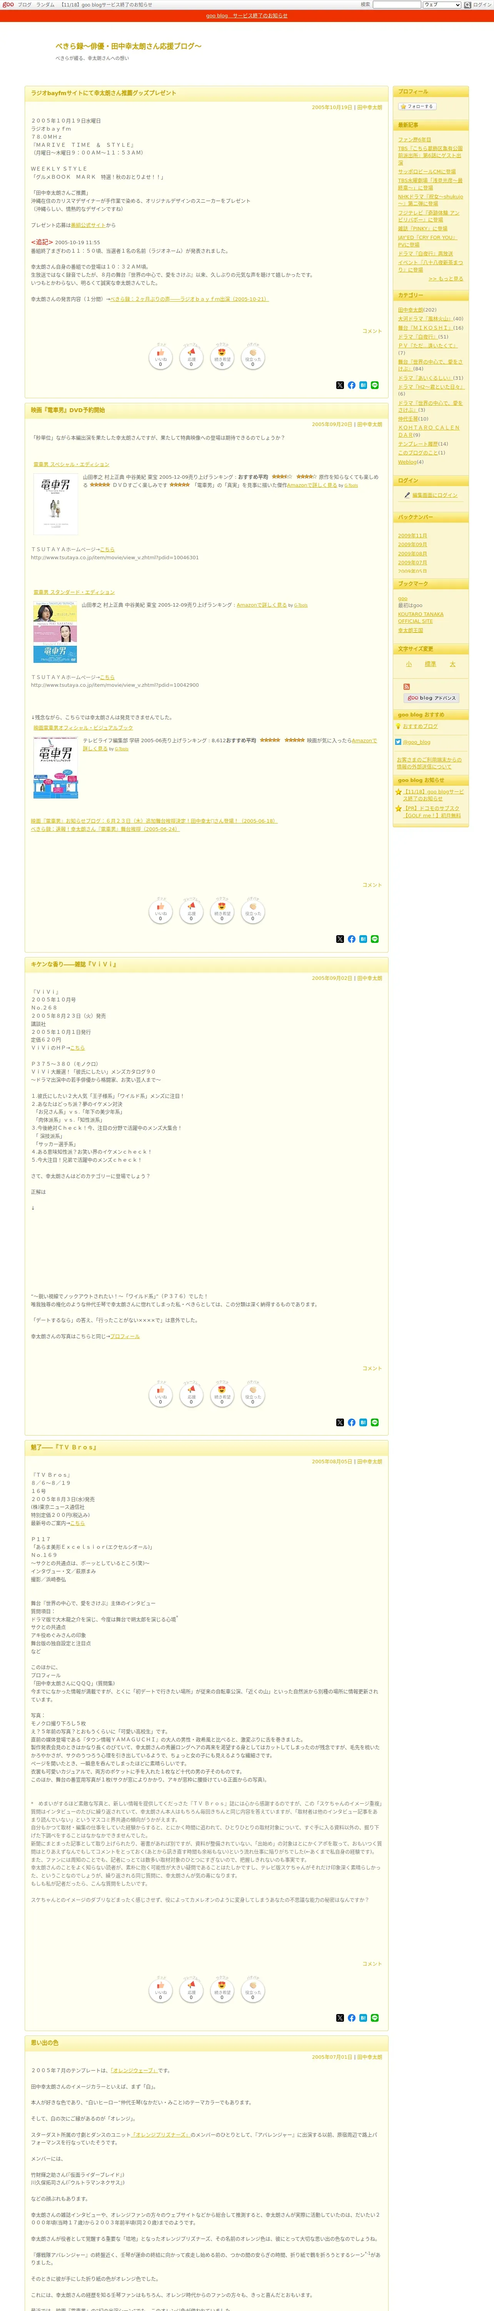Click ログイン at the top right
The width and height of the screenshot is (494, 2311).
[x=482, y=5]
